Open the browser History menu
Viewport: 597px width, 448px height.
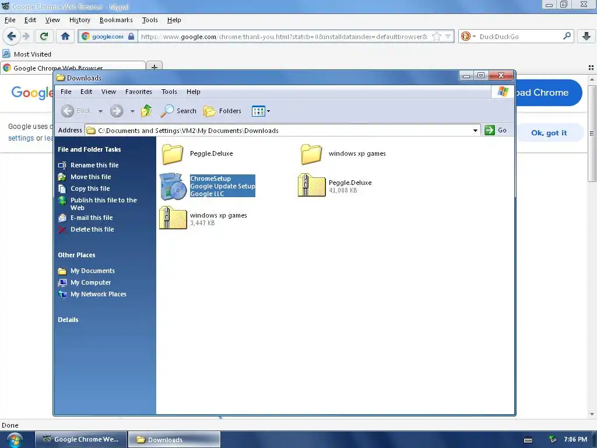(x=79, y=20)
